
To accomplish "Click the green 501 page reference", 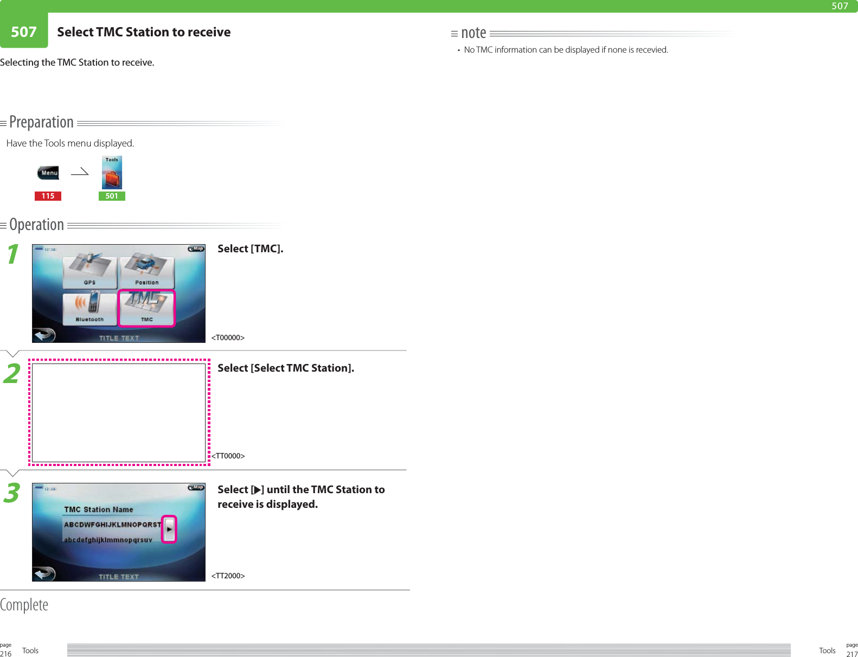I will [112, 196].
